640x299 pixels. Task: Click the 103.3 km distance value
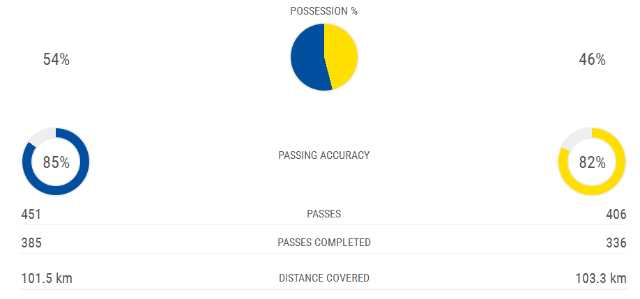(x=600, y=278)
